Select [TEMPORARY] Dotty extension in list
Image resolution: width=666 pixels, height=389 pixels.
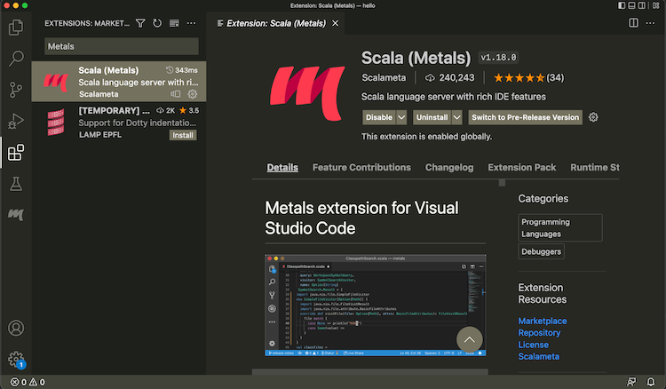point(119,123)
